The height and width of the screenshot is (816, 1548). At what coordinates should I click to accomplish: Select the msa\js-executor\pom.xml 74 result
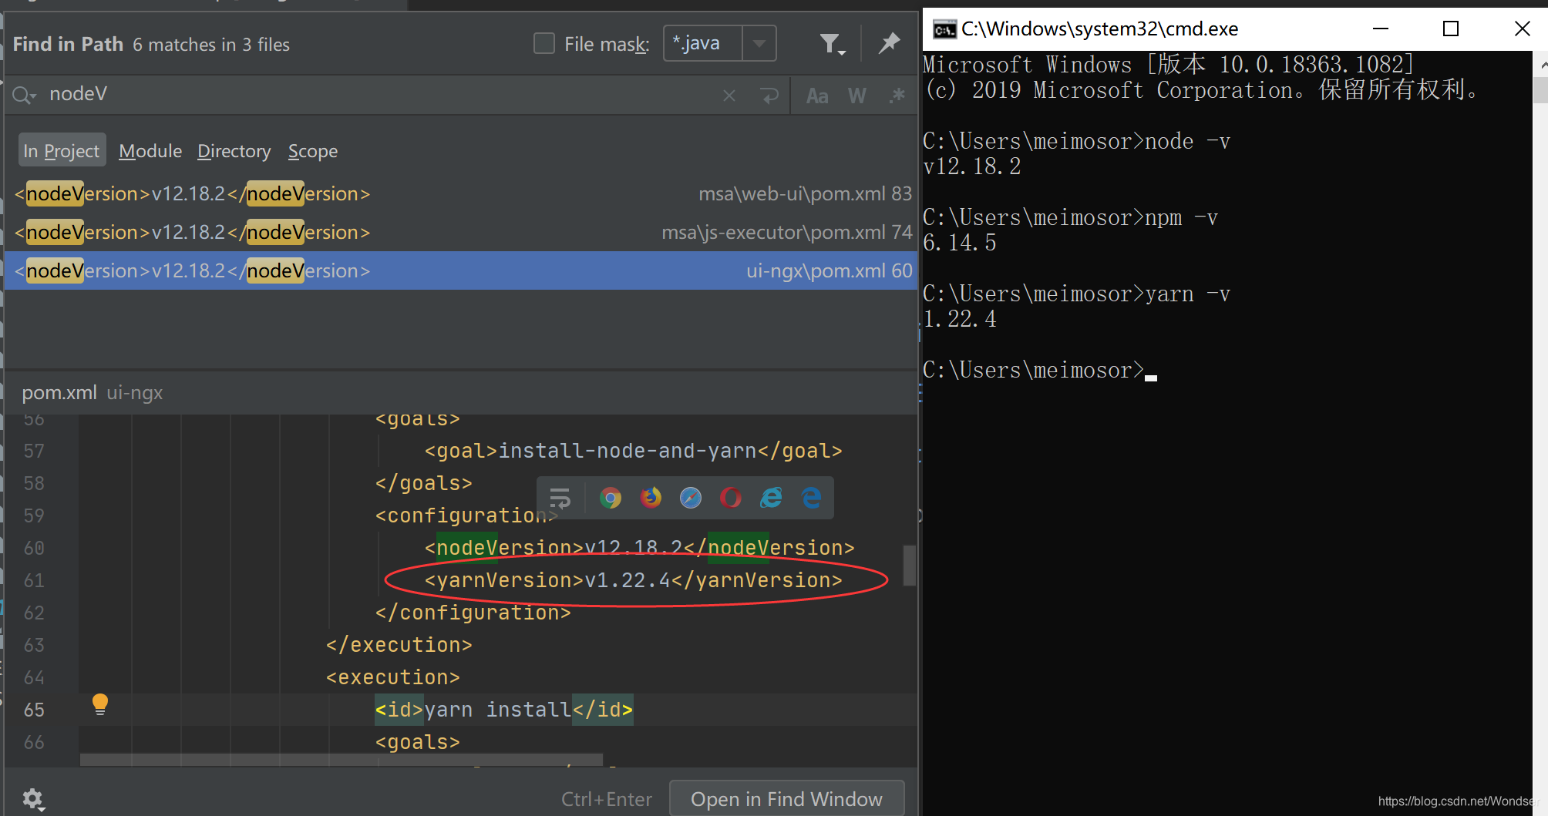coord(461,232)
